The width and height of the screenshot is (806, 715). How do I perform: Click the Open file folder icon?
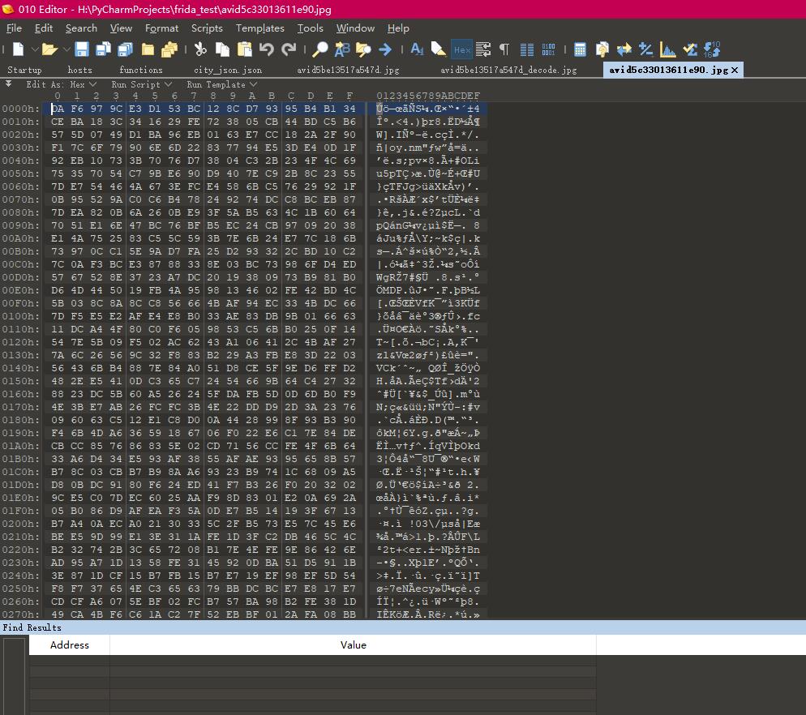49,49
